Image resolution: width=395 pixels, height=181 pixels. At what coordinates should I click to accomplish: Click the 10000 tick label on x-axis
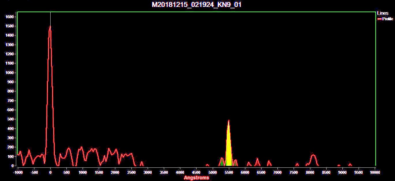pos(375,172)
